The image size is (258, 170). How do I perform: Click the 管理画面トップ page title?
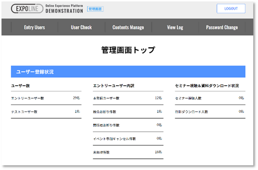[128, 50]
